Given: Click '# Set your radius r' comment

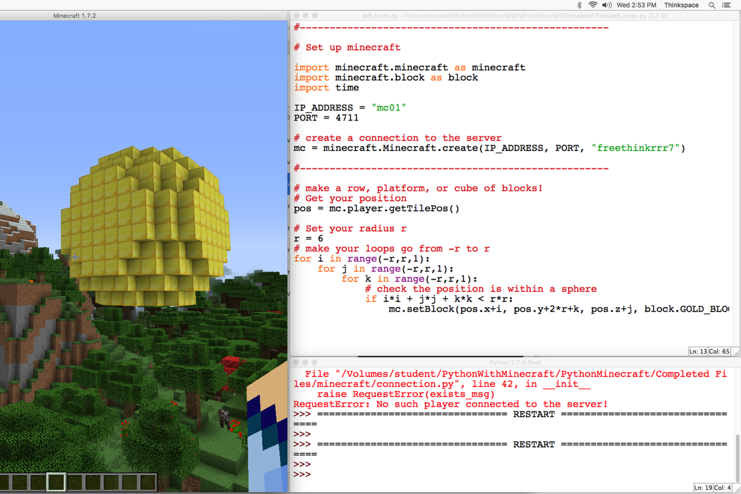Looking at the screenshot, I should click(x=350, y=229).
